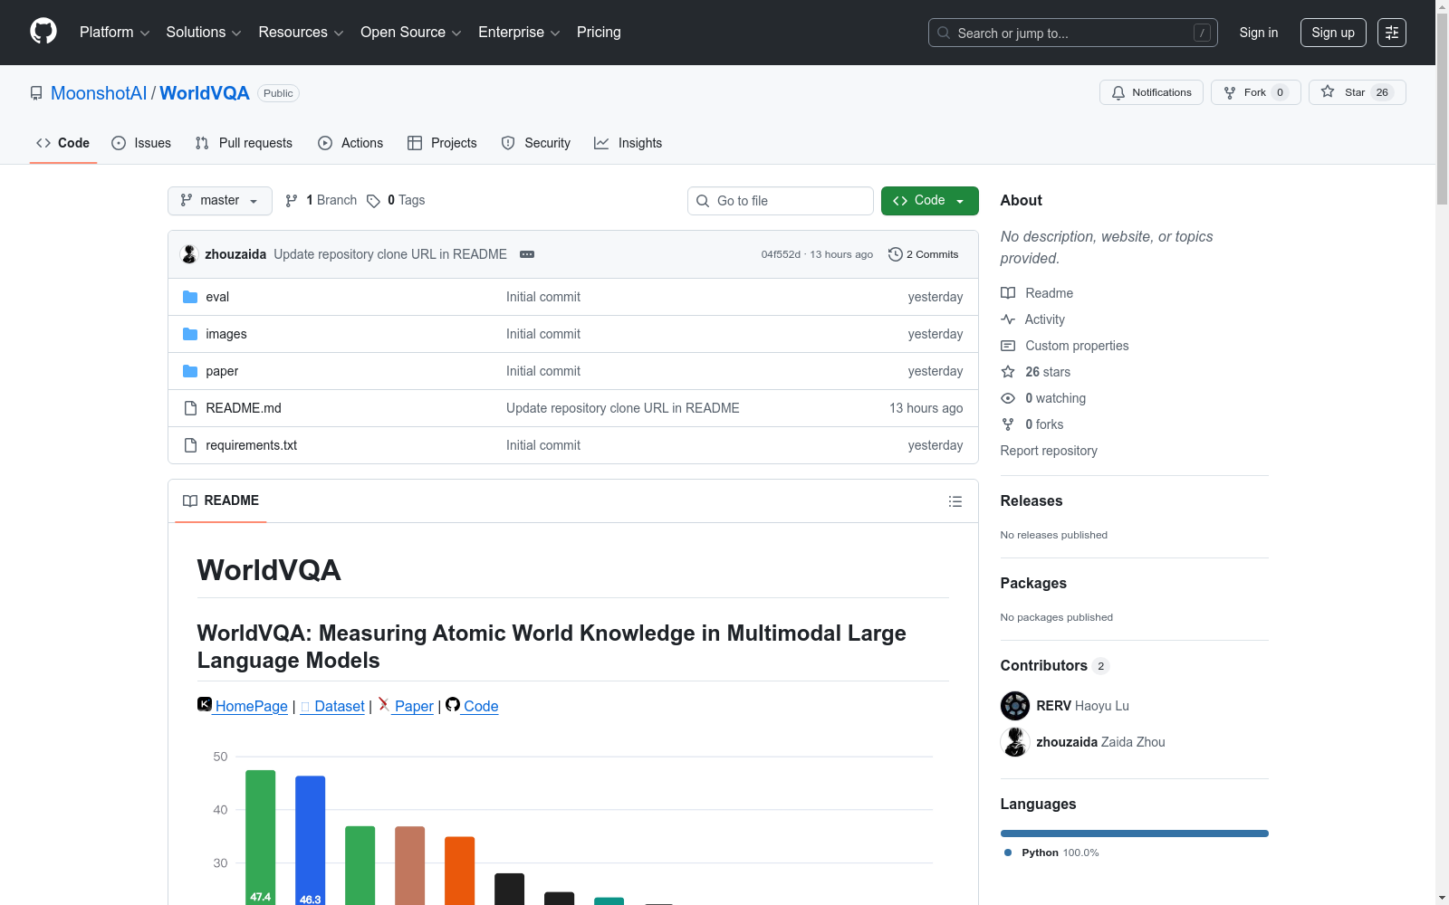Click the Sign in link

tap(1259, 33)
